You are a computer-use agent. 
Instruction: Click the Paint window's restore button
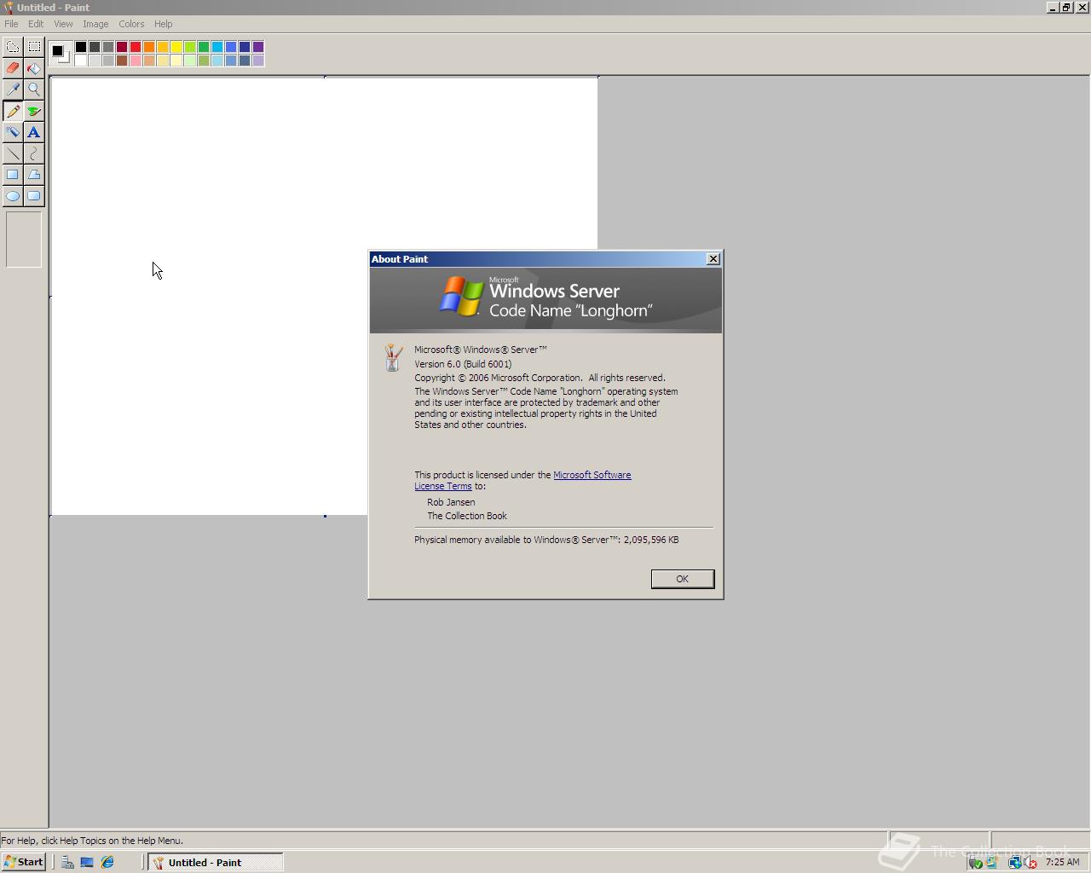tap(1065, 7)
